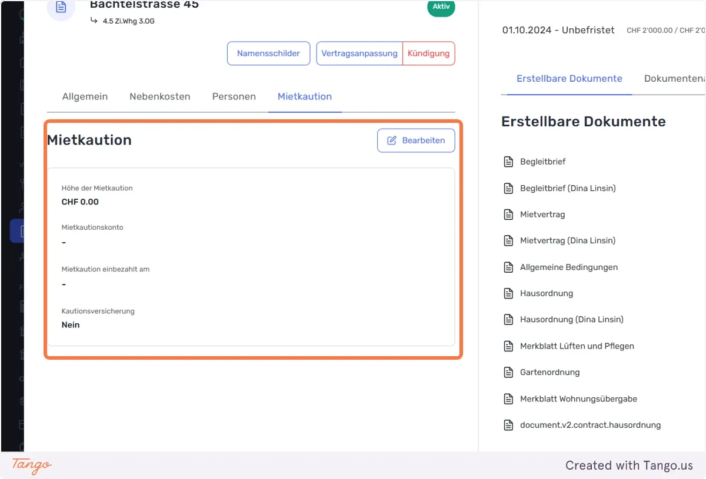Click the Mietkaution tab
This screenshot has height=479, width=706.
pyautogui.click(x=305, y=96)
